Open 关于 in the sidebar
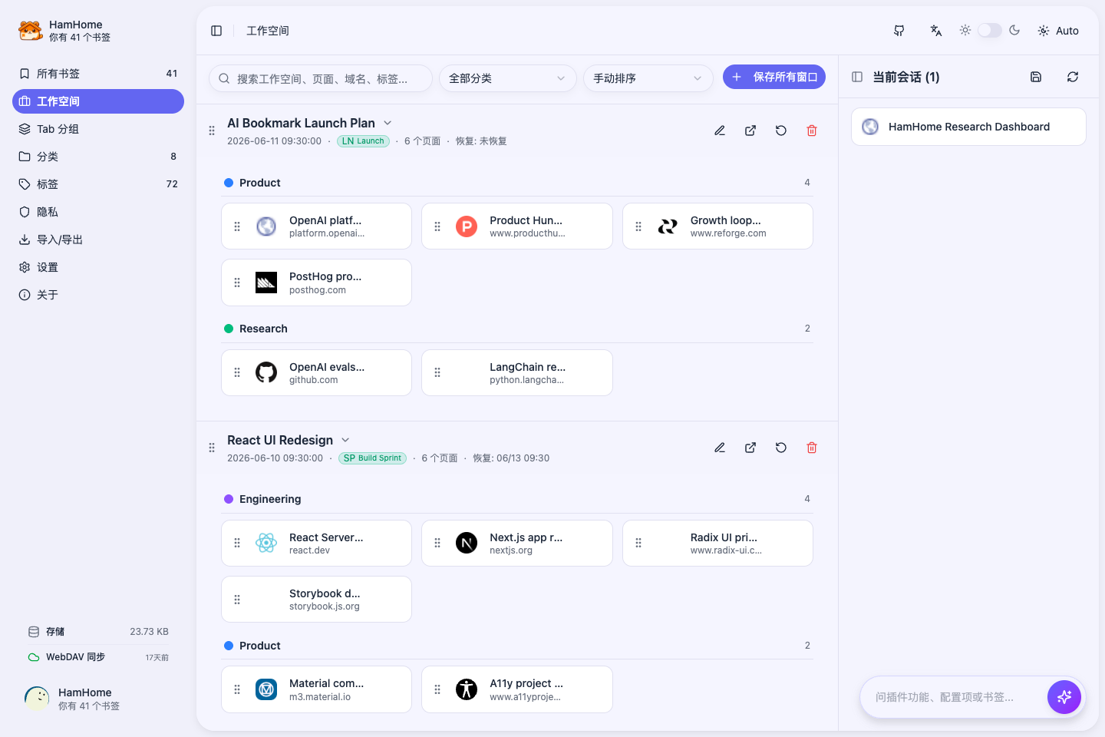 (x=98, y=295)
